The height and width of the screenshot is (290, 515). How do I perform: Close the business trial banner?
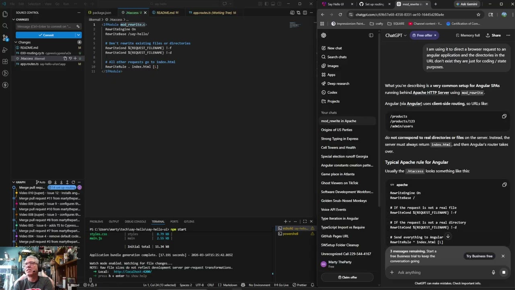tap(503, 256)
